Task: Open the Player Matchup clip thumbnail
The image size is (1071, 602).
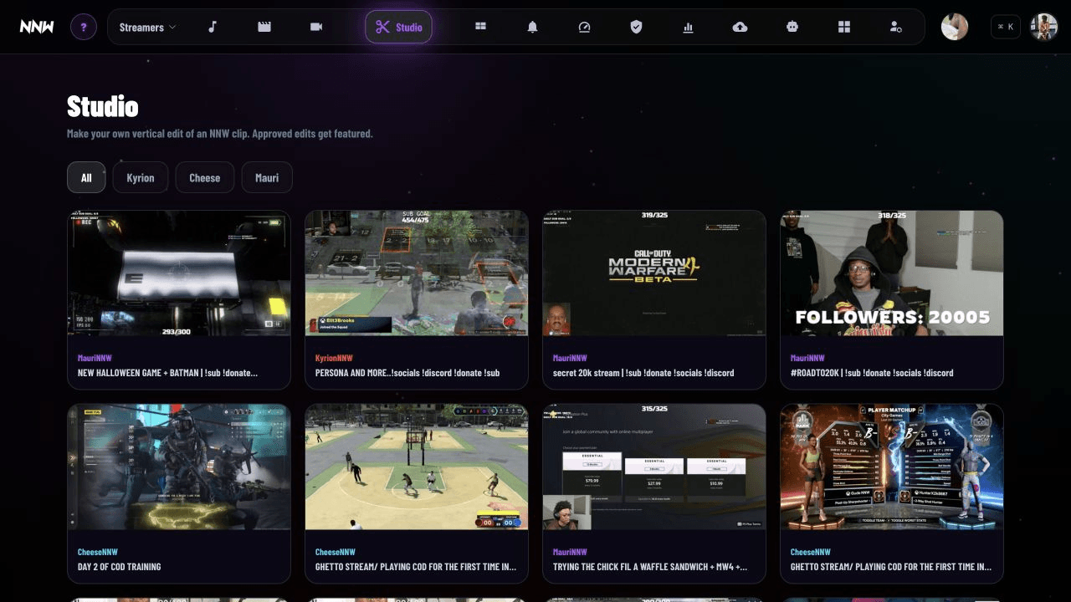Action: click(892, 467)
